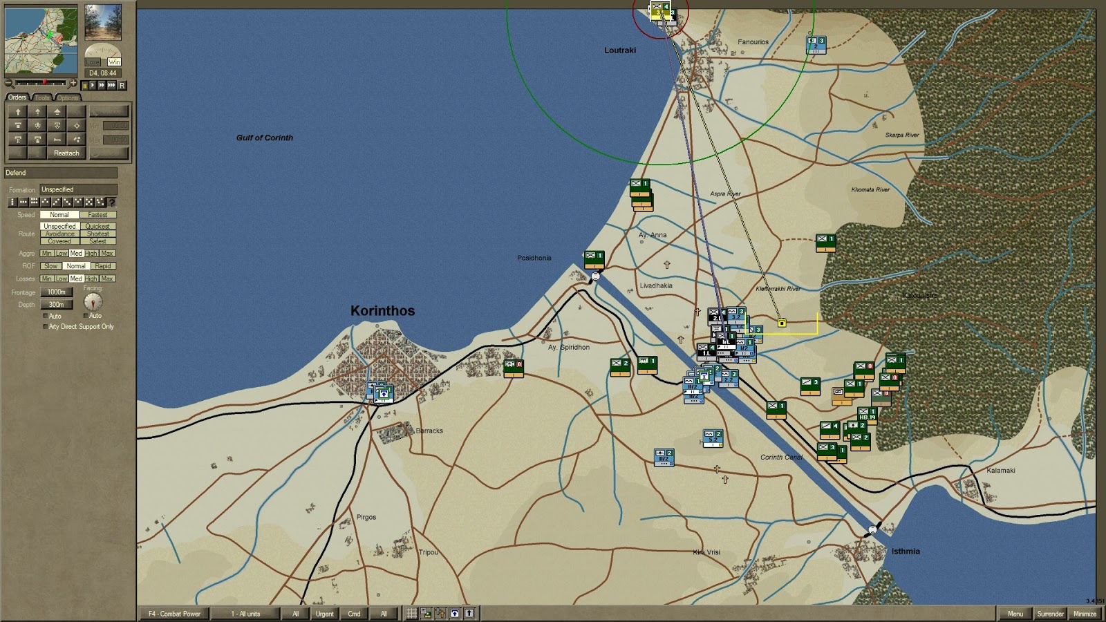This screenshot has height=622, width=1106.
Task: Click the Move order arrow icon
Action: point(18,112)
